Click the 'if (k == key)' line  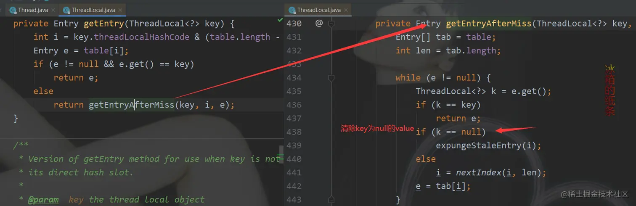tap(448, 105)
